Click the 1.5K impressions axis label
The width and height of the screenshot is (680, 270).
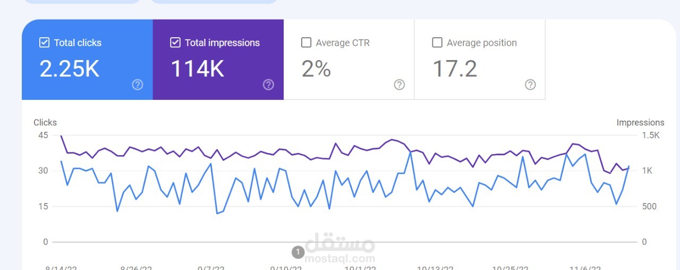coord(651,135)
